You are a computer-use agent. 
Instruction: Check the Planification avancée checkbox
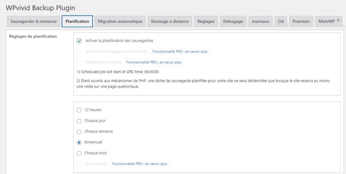[79, 62]
